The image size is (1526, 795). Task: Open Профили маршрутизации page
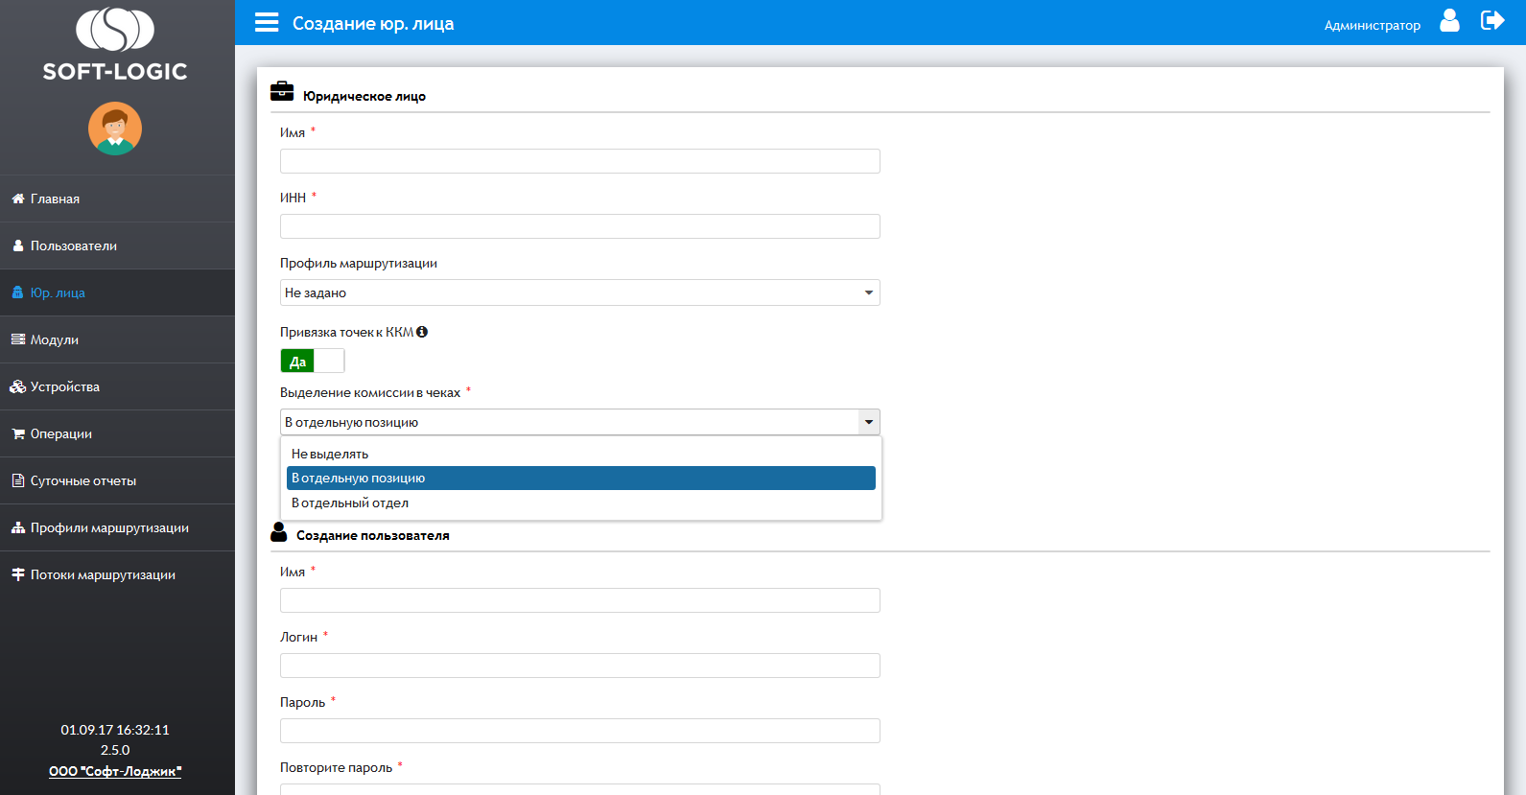point(117,527)
